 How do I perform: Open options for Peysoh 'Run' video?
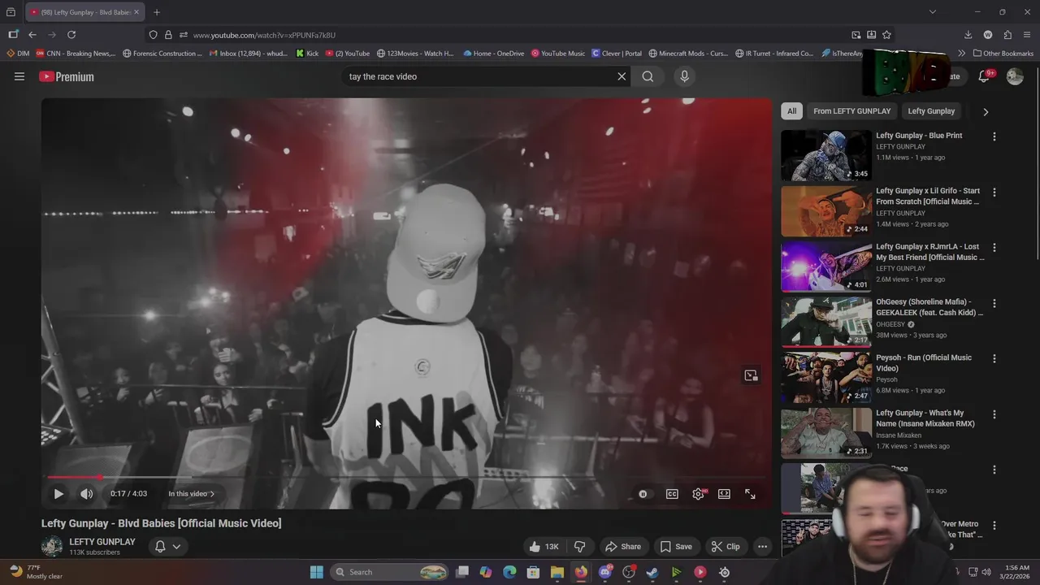[x=994, y=358]
